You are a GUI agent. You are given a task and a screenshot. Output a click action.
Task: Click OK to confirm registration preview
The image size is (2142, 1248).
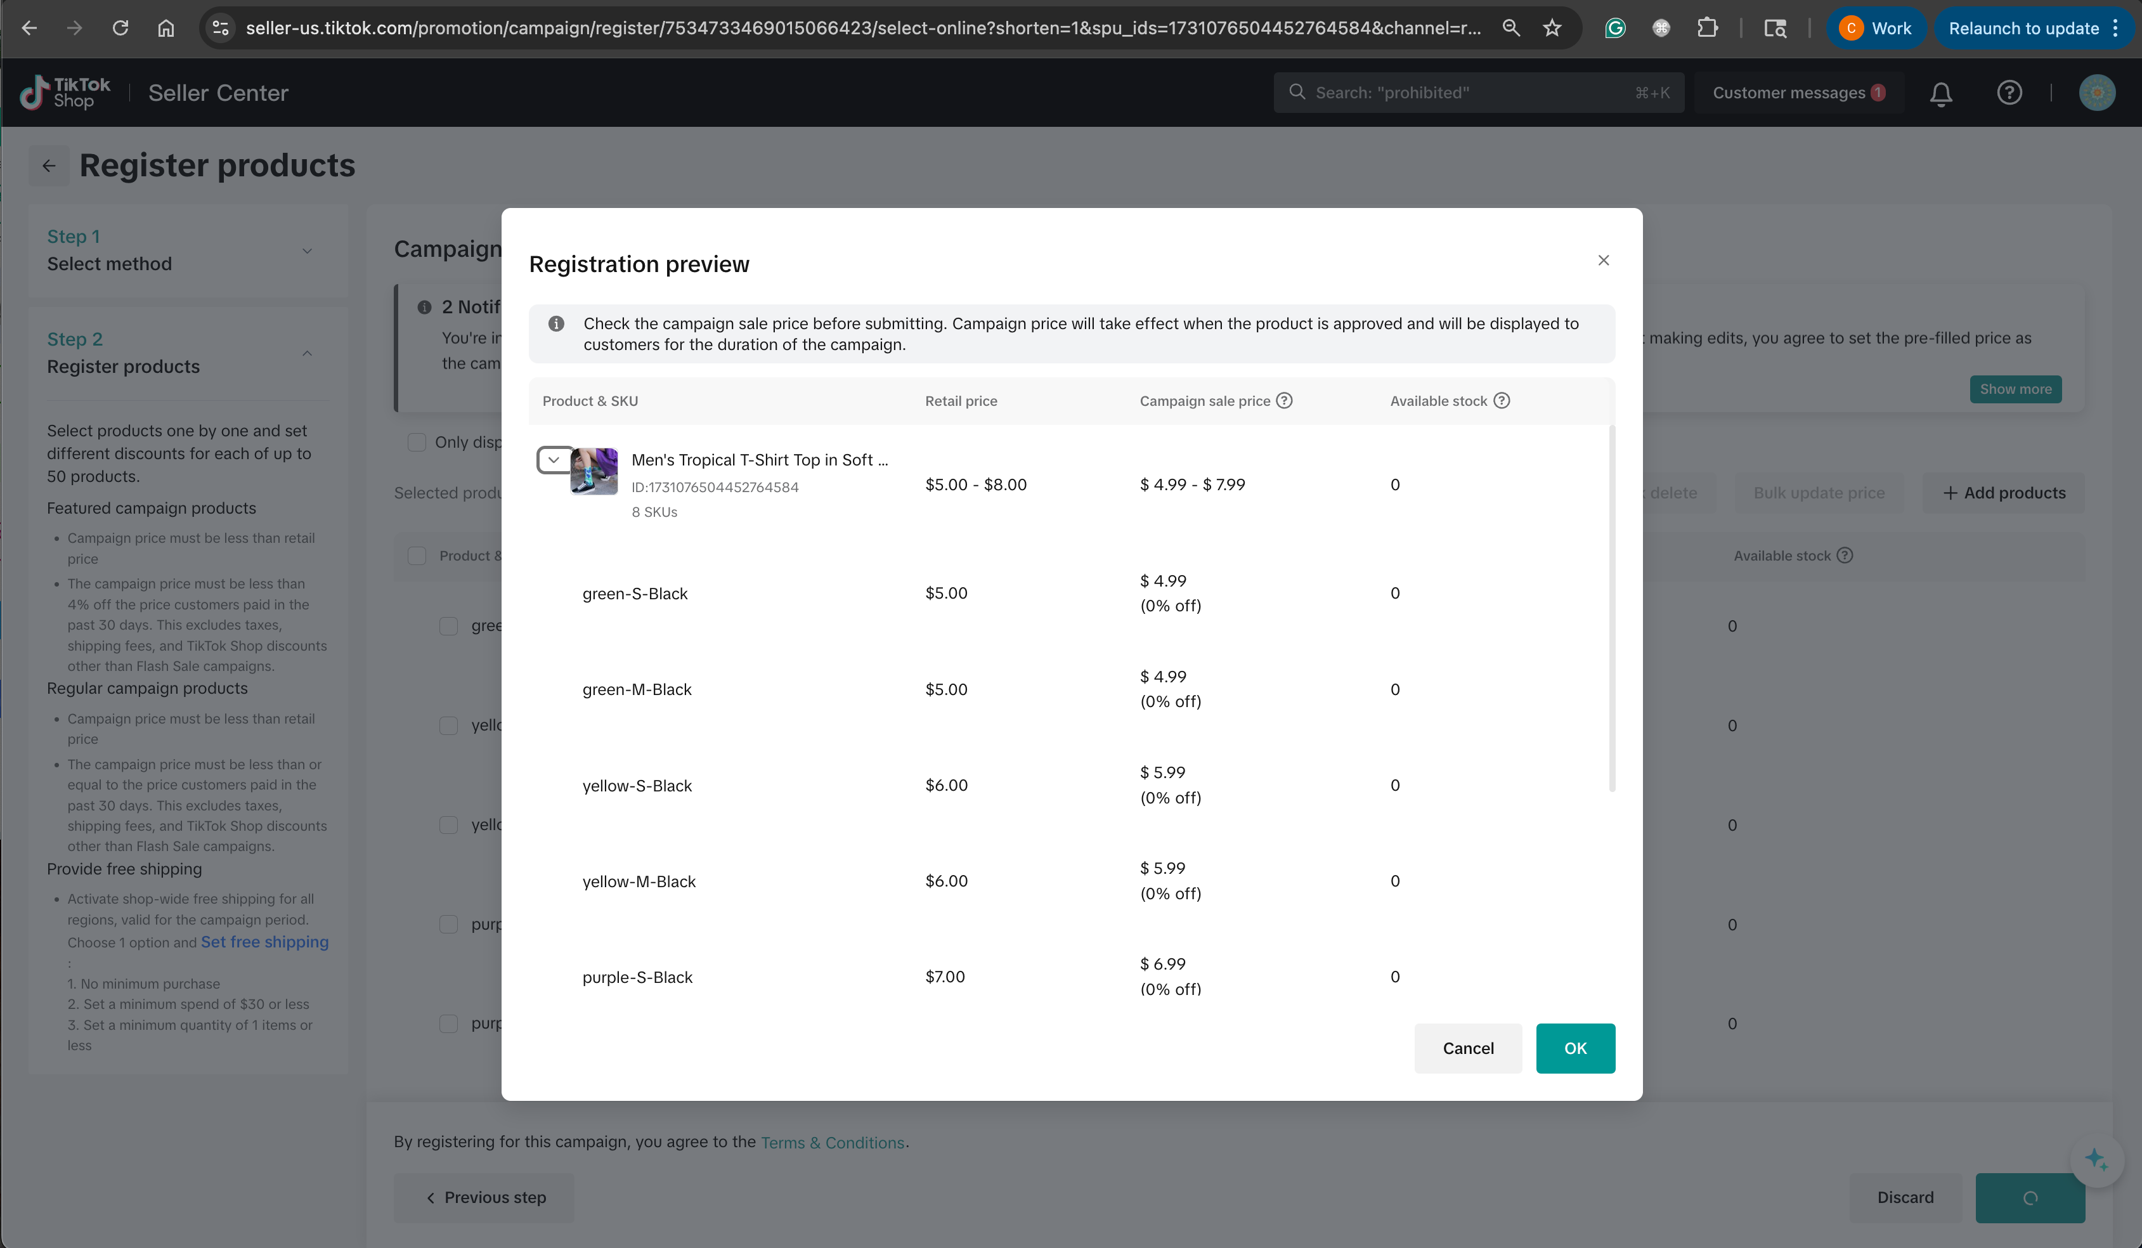[1574, 1048]
